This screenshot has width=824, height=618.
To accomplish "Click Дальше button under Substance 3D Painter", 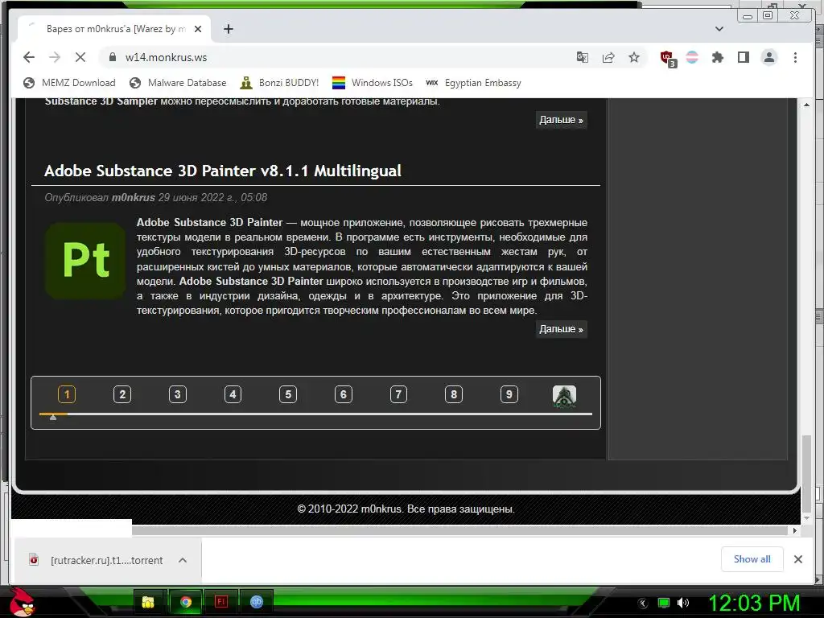I will tap(561, 329).
